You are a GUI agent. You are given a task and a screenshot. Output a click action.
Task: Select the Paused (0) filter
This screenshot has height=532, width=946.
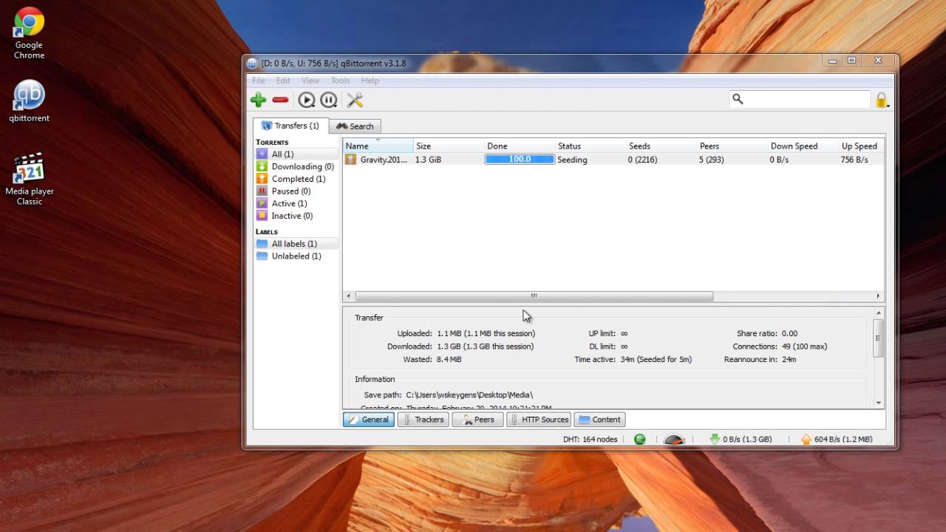click(x=296, y=191)
